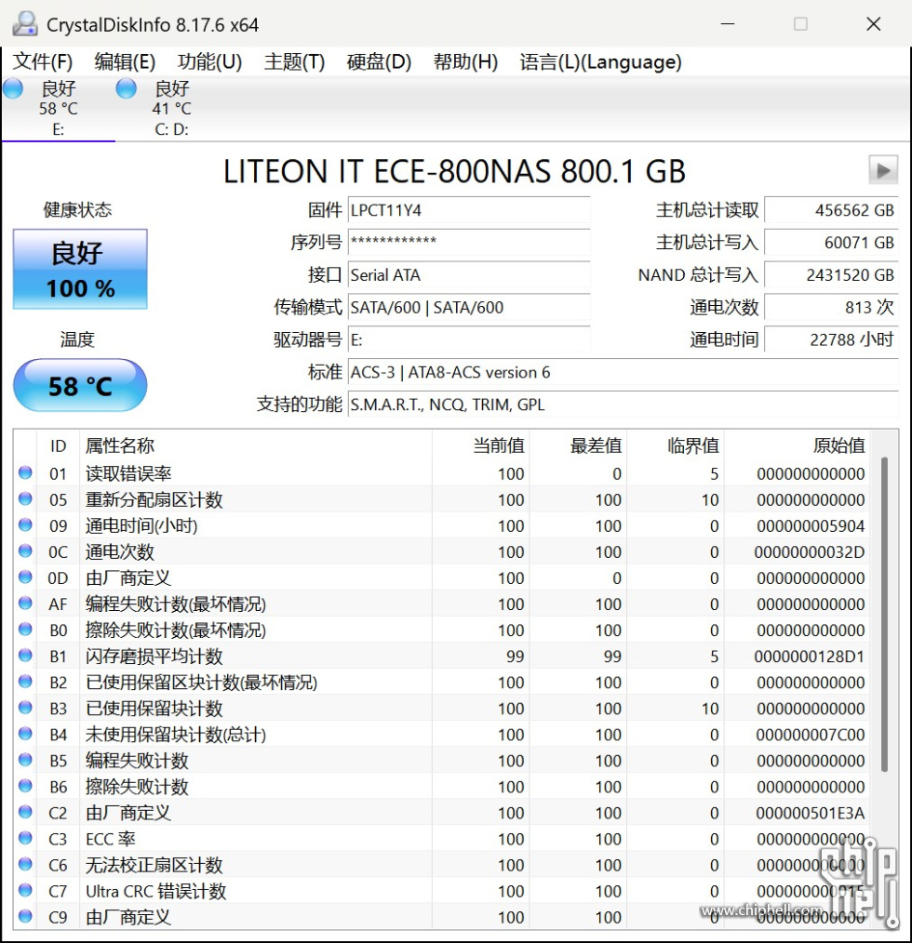912x943 pixels.
Task: Click the next disk arrow button
Action: coord(882,169)
